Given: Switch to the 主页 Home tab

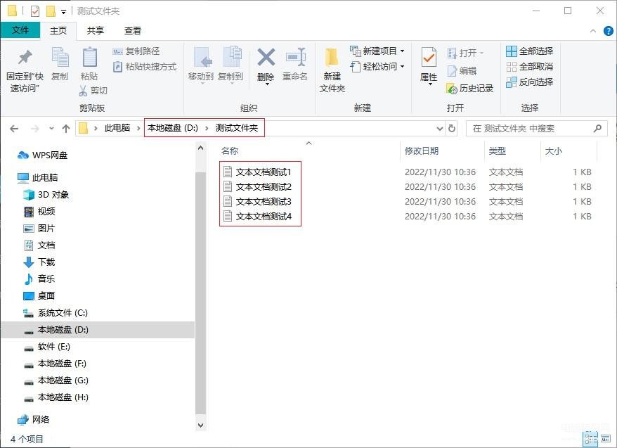Looking at the screenshot, I should click(58, 30).
